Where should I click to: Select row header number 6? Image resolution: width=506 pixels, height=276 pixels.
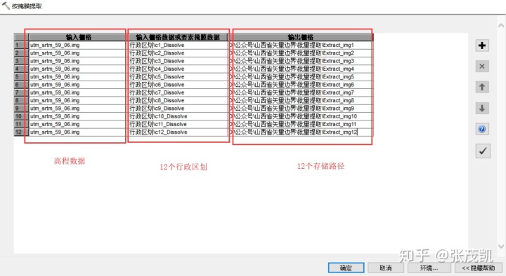pyautogui.click(x=21, y=85)
